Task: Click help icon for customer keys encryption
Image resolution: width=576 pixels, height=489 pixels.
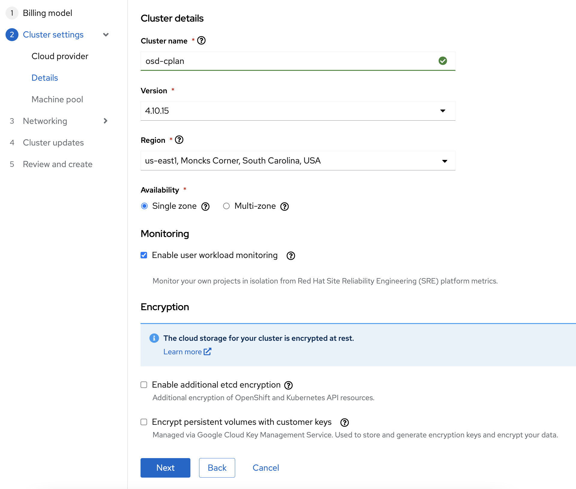Action: coord(344,422)
